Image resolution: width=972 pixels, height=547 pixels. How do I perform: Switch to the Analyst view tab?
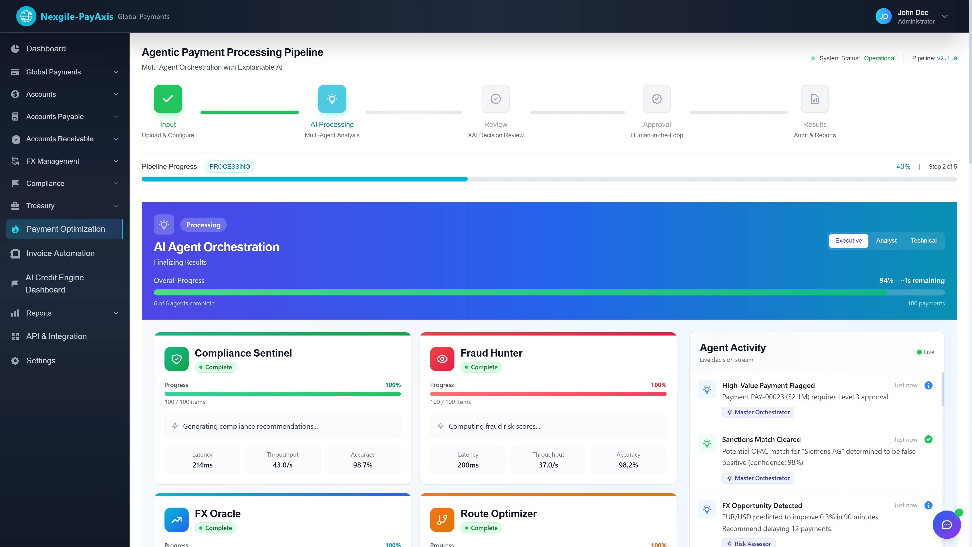[886, 241]
